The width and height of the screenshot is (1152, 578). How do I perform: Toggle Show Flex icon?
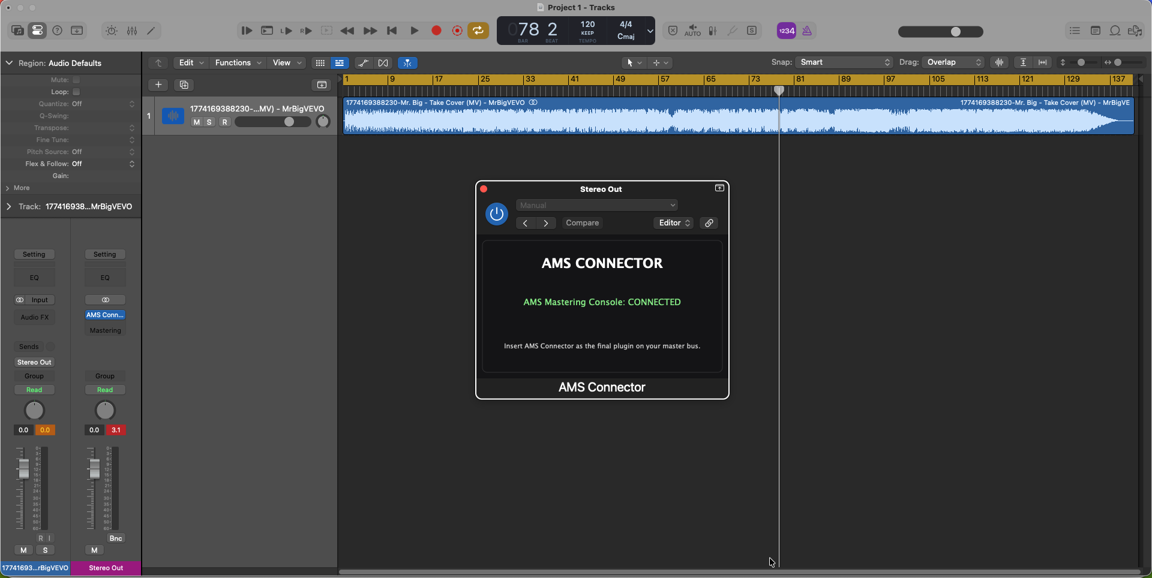point(383,63)
